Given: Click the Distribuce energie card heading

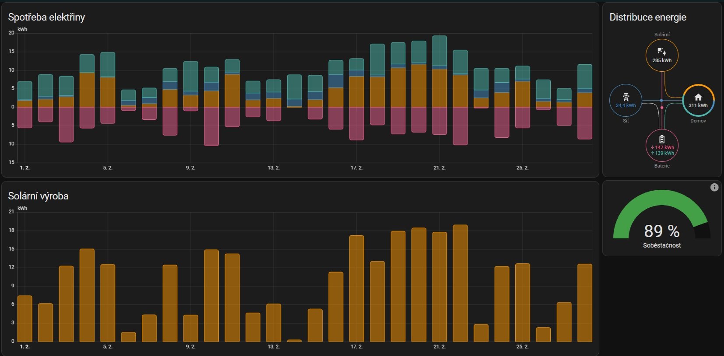Looking at the screenshot, I should (x=647, y=17).
